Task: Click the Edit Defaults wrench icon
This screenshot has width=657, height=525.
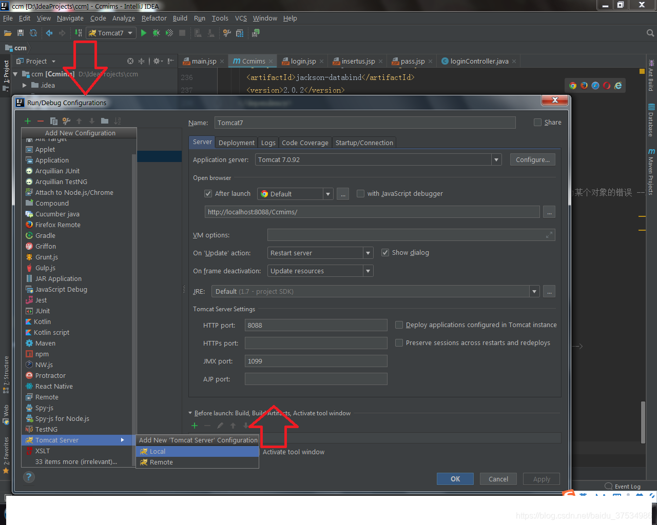Action: point(66,121)
